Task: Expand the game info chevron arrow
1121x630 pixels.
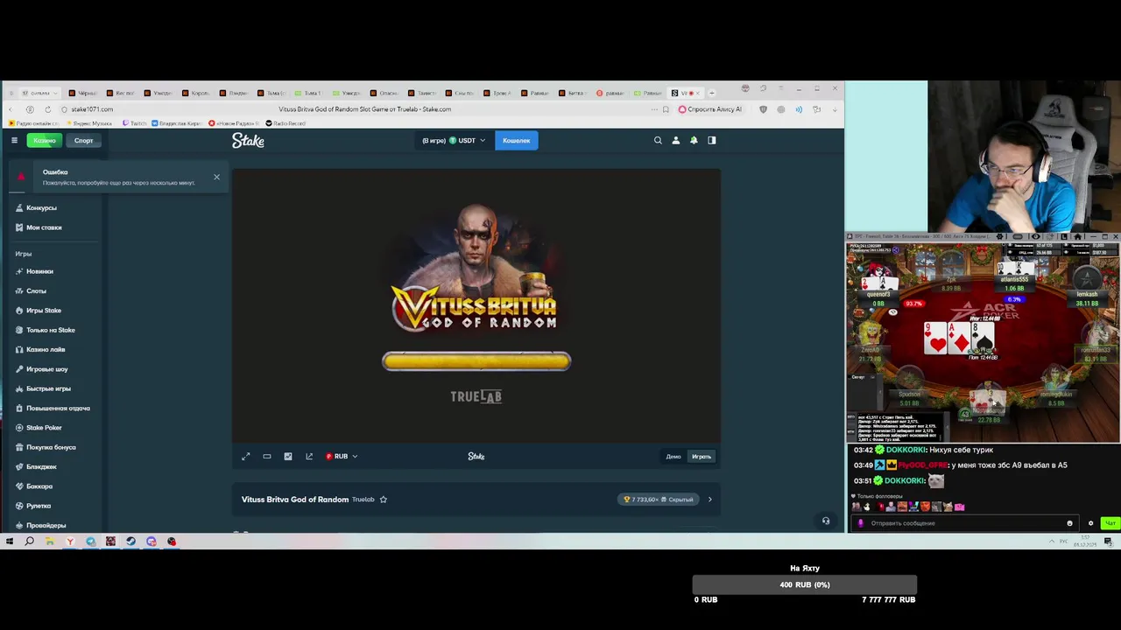Action: point(709,500)
